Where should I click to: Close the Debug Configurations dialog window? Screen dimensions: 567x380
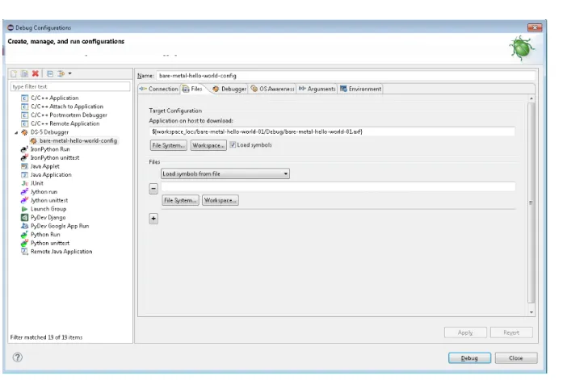(535, 27)
